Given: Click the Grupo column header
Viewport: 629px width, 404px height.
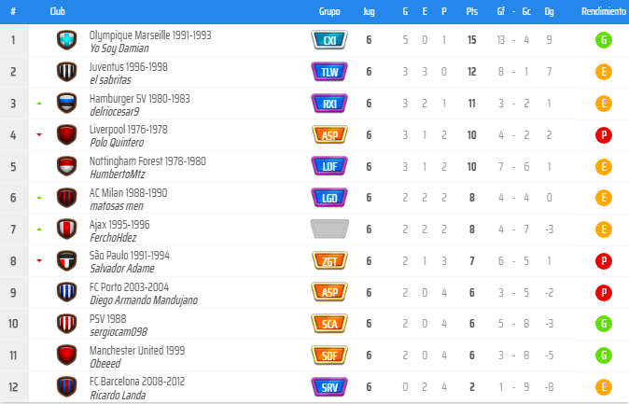Looking at the screenshot, I should [329, 11].
